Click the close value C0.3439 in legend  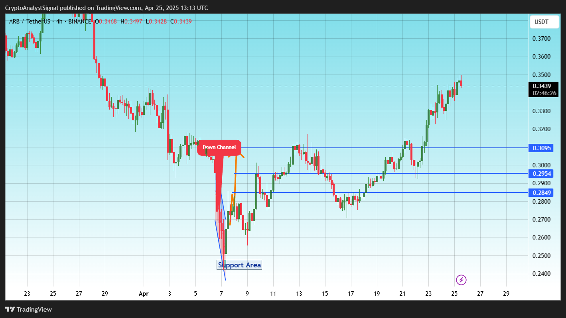coord(181,21)
